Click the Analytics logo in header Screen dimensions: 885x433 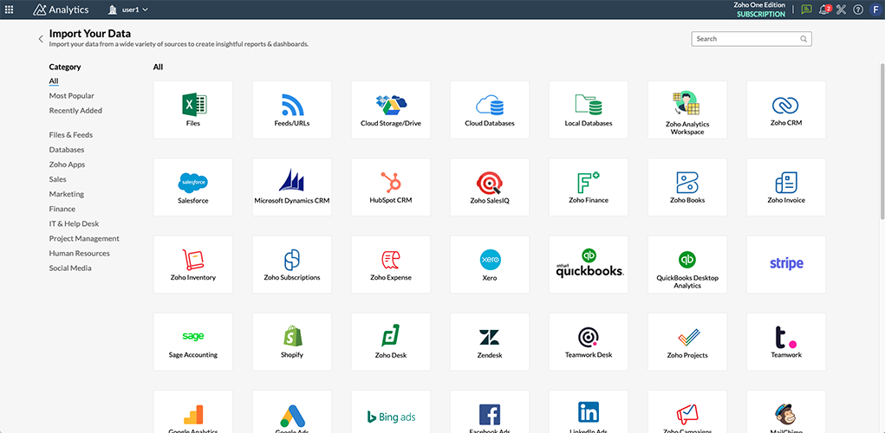[61, 10]
